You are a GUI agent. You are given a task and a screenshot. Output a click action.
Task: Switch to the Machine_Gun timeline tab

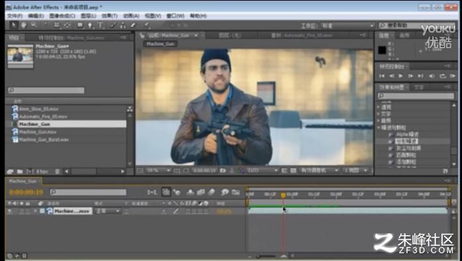23,181
